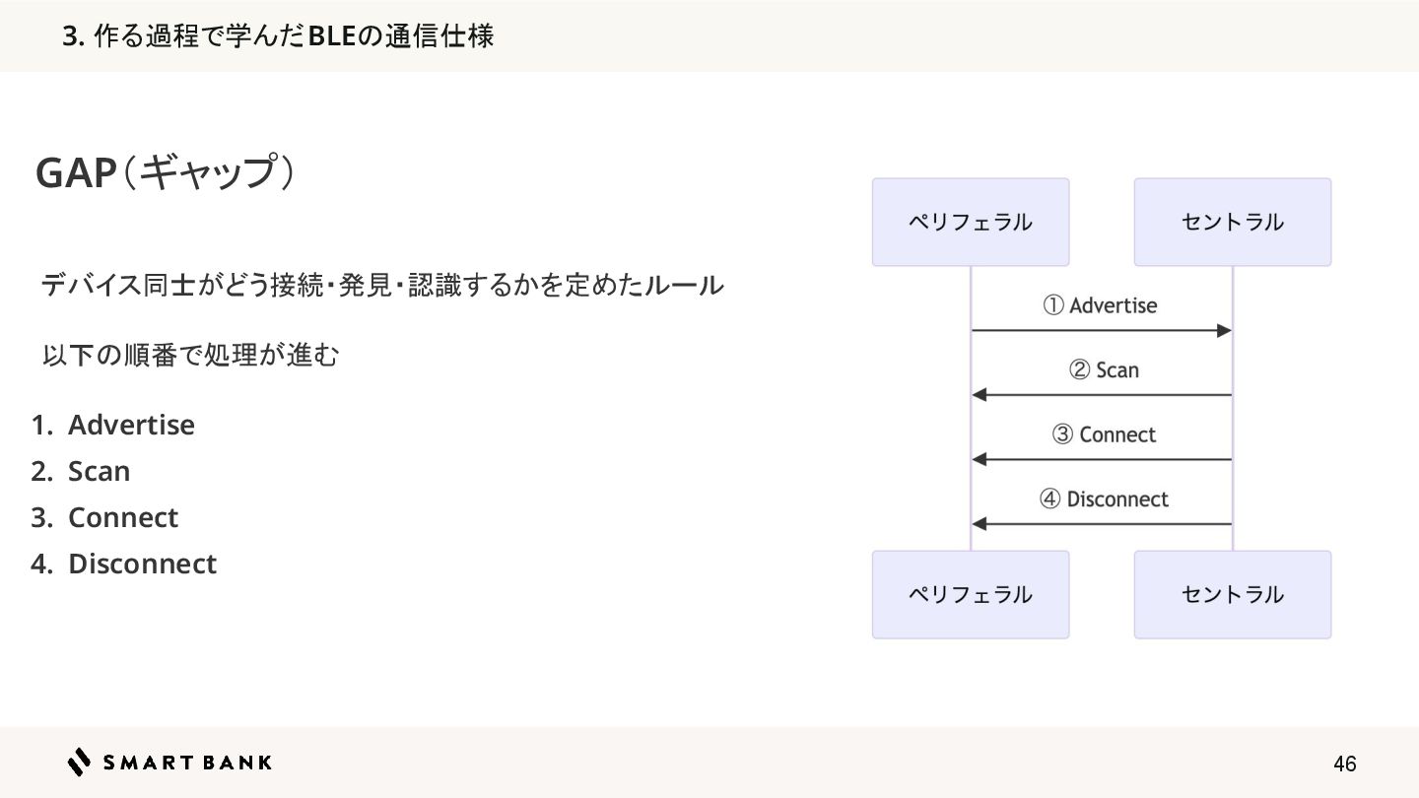Click the SMART BANK wordmark text
Screen dimensions: 1419x798
pyautogui.click(x=187, y=762)
